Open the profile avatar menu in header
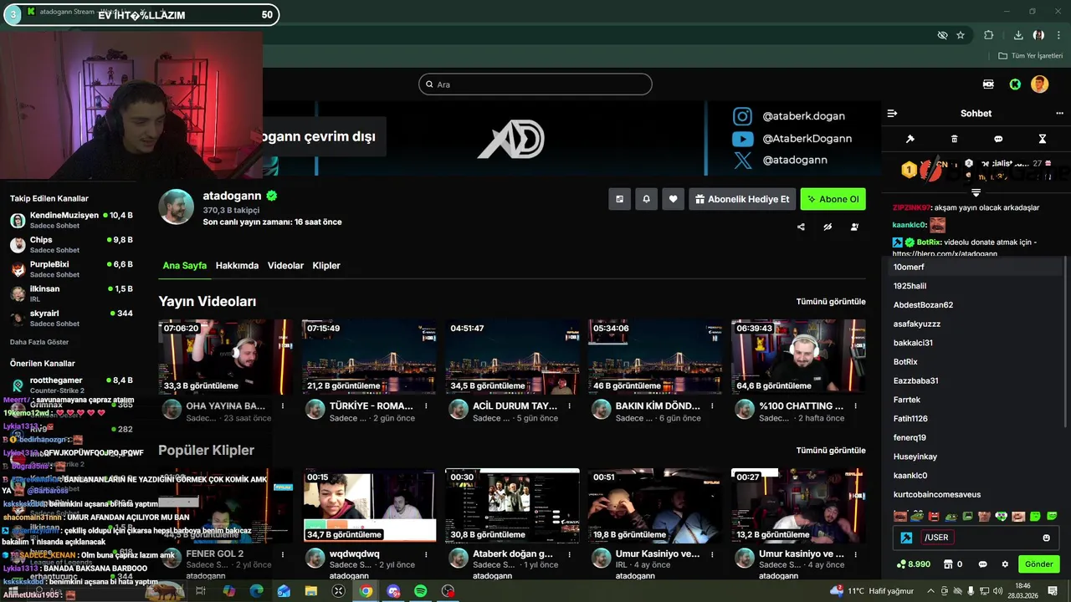This screenshot has width=1071, height=602. [1039, 84]
